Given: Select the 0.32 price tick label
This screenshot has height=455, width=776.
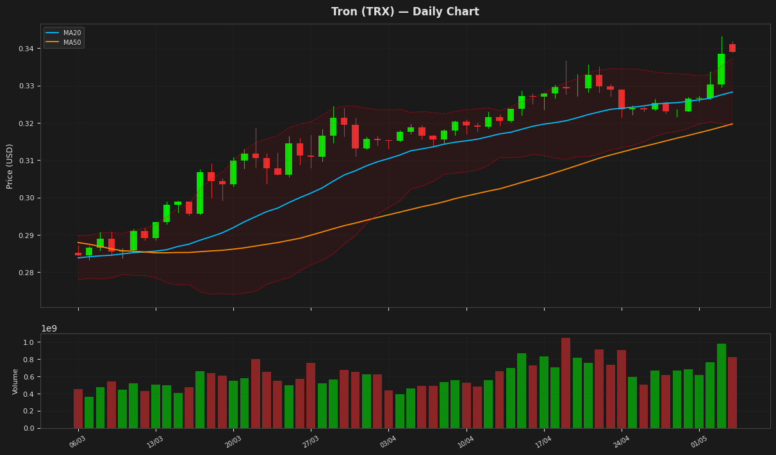Looking at the screenshot, I should [26, 124].
